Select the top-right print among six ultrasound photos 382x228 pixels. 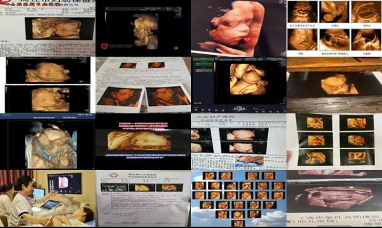click(x=356, y=123)
